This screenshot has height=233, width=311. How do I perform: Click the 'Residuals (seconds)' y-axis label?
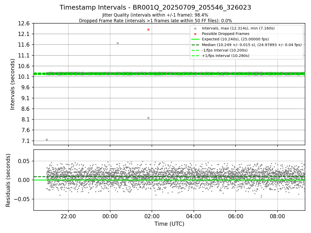[x=8, y=180]
